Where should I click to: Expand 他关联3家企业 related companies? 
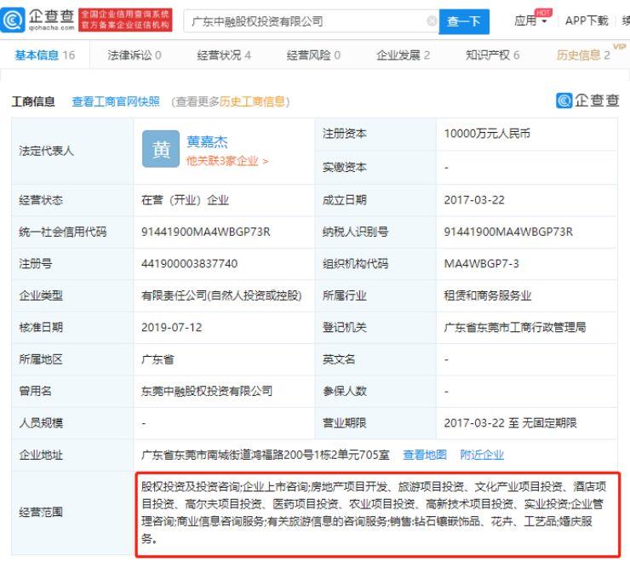(226, 161)
